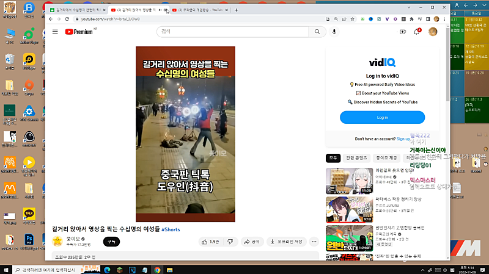Reload the page in Chrome

(x=67, y=19)
